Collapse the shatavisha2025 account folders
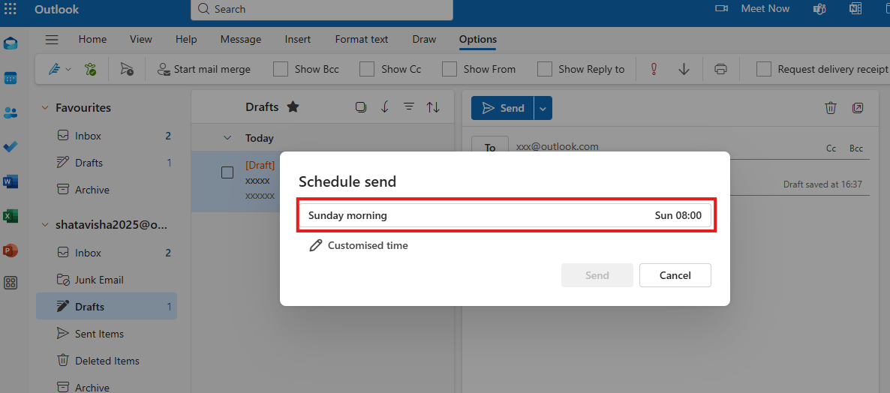The width and height of the screenshot is (890, 393). pyautogui.click(x=45, y=224)
